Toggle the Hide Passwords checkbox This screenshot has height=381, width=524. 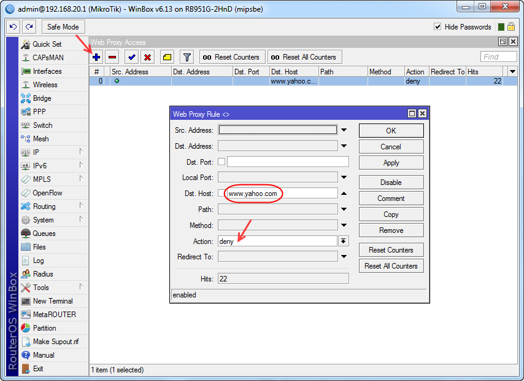(437, 26)
